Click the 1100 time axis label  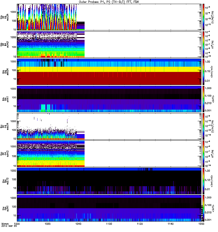pyautogui.click(x=109, y=224)
